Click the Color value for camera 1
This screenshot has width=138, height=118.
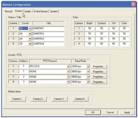click(124, 28)
